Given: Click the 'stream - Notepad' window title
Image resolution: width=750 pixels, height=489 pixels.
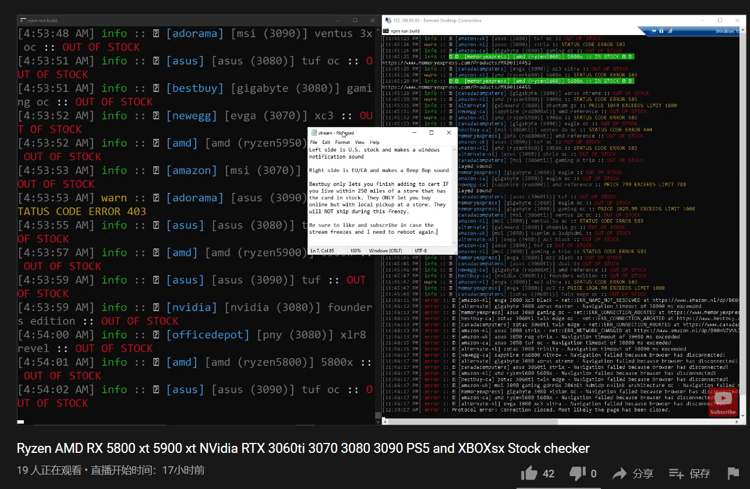Looking at the screenshot, I should 336,133.
